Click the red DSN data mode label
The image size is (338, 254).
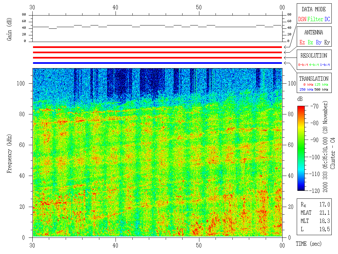[302, 20]
